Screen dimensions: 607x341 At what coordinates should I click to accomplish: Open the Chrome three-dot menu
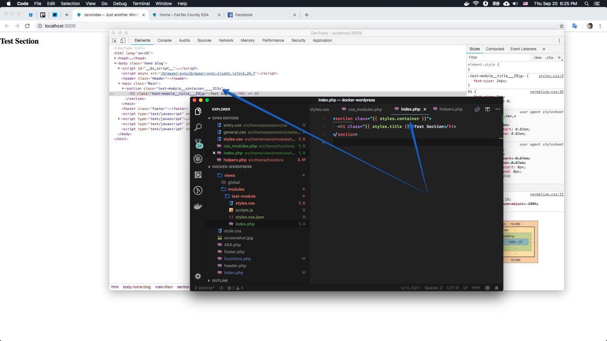coord(601,26)
